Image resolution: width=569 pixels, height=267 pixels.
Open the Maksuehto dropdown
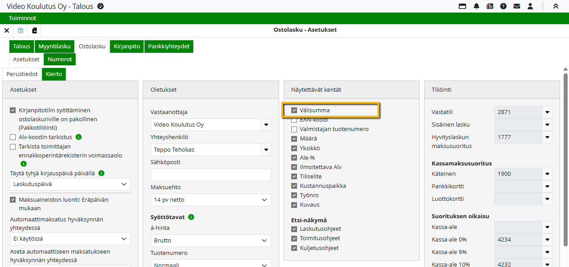266,200
